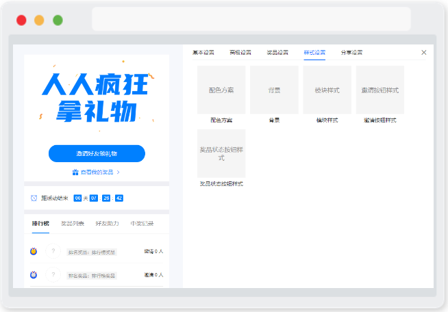Click the second row 排名奖品 tag
The width and height of the screenshot is (448, 312).
click(x=92, y=276)
